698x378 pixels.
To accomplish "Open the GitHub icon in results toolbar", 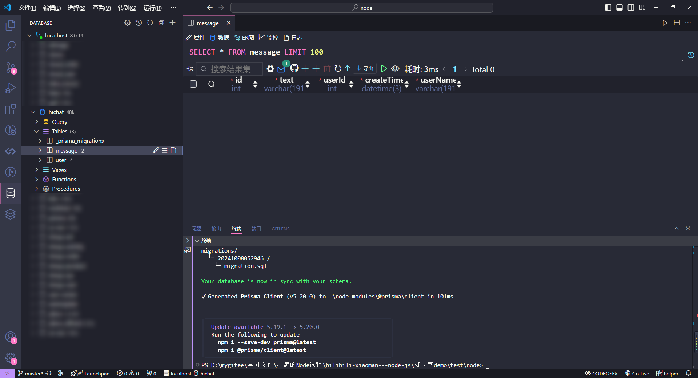I will coord(294,68).
